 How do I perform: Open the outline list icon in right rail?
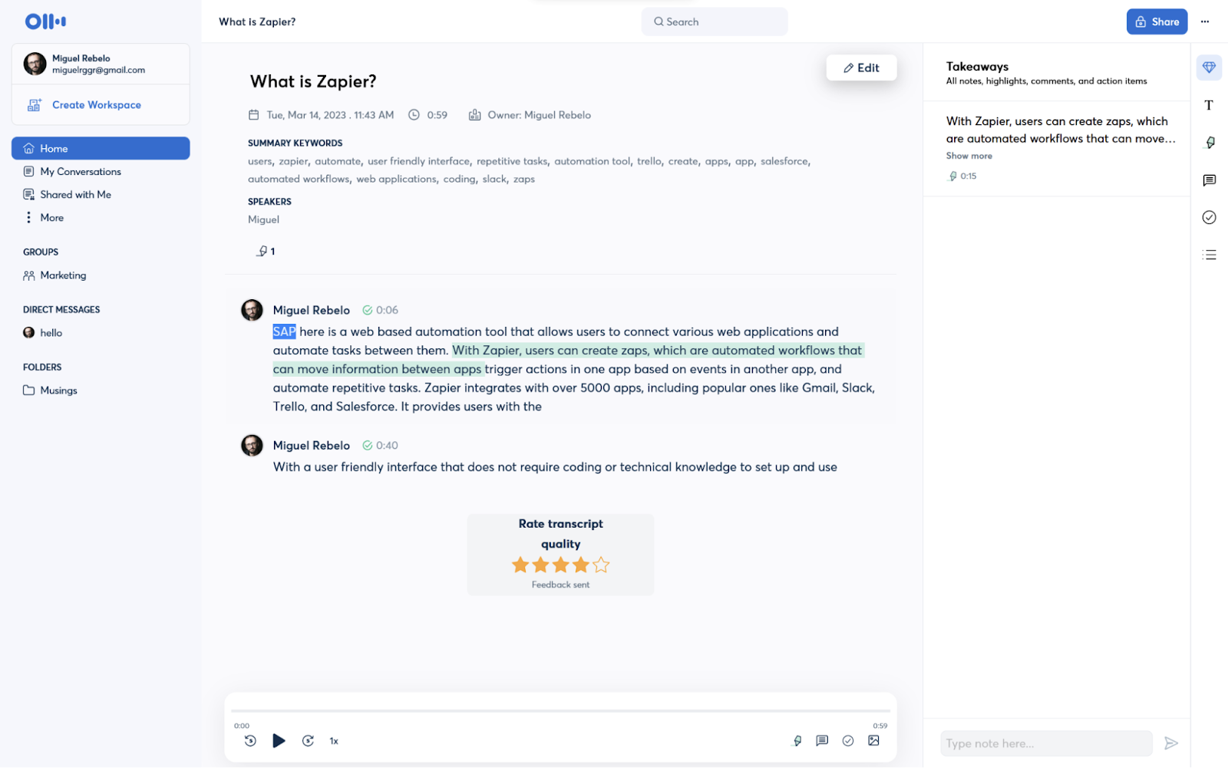[x=1209, y=255]
